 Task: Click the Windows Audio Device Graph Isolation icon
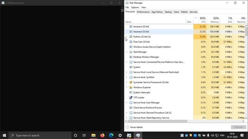pos(131,47)
